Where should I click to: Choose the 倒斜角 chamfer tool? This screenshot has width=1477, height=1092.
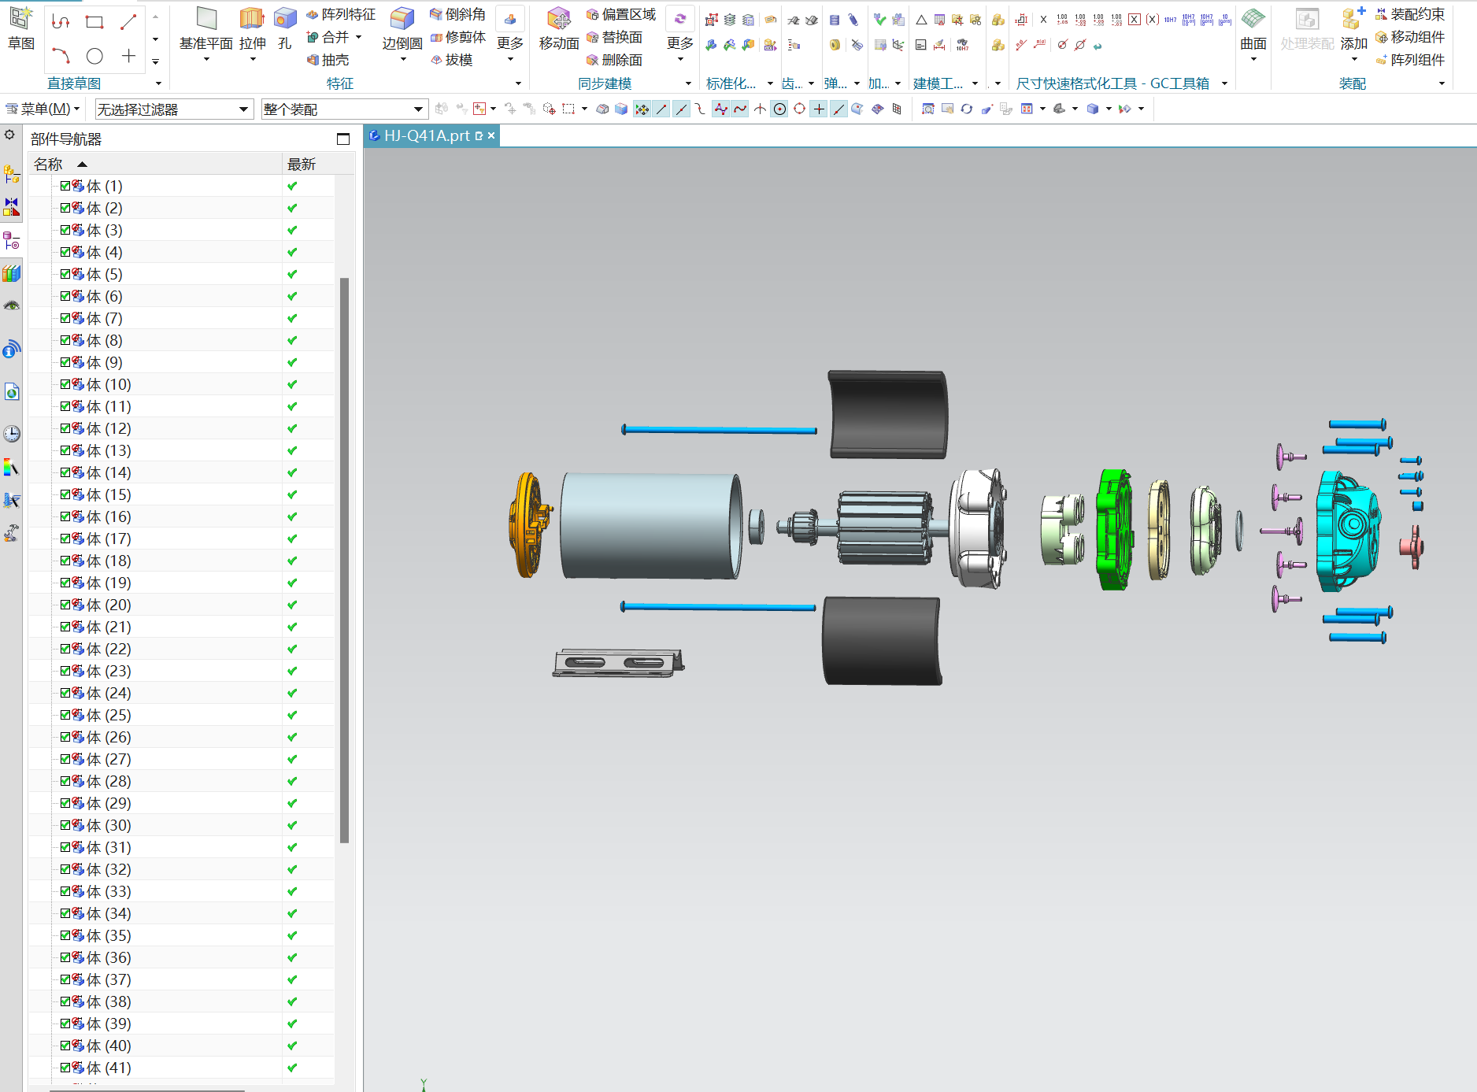click(457, 14)
